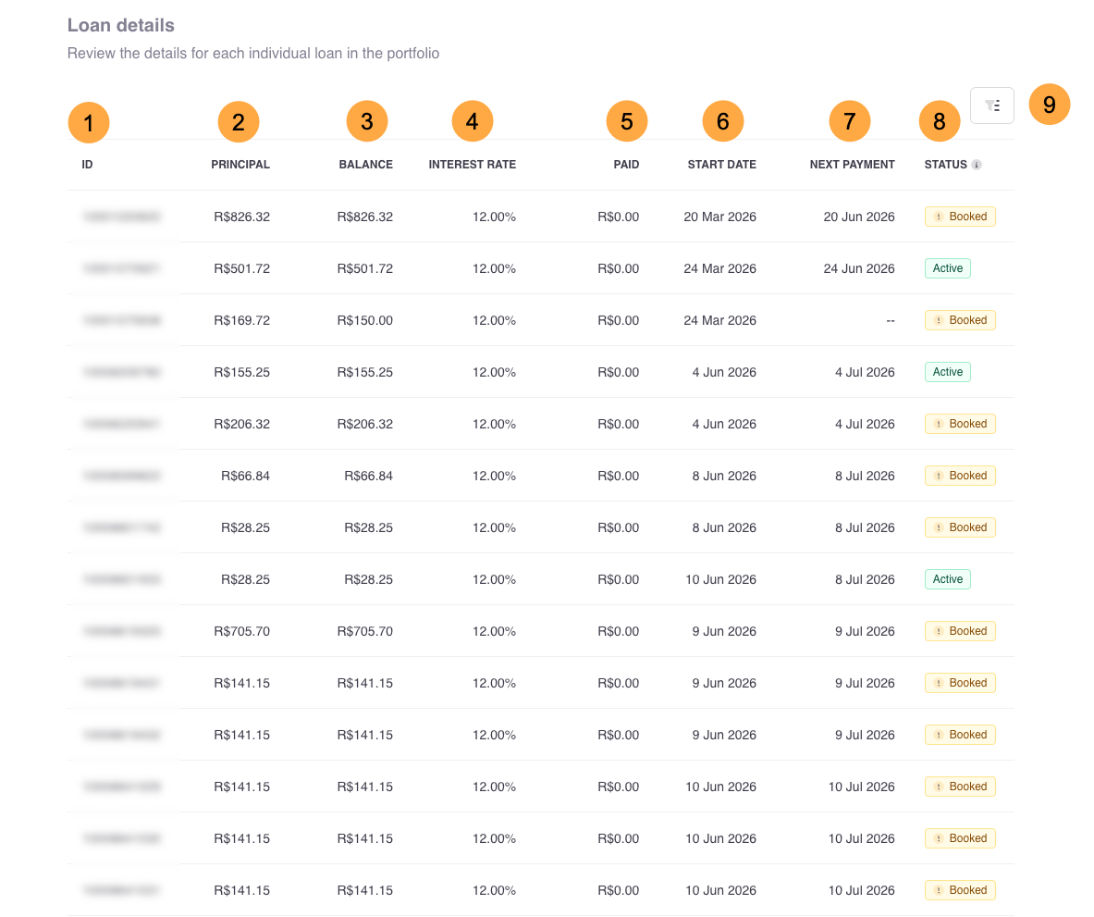
Task: Sort by the PRINCIPAL column header
Action: click(240, 165)
